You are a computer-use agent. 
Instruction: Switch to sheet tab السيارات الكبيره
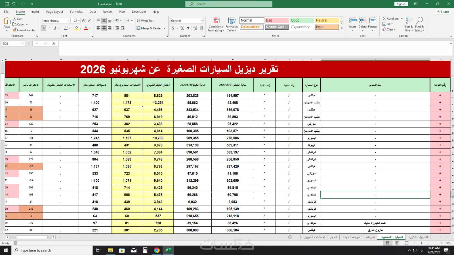pyautogui.click(x=418, y=237)
